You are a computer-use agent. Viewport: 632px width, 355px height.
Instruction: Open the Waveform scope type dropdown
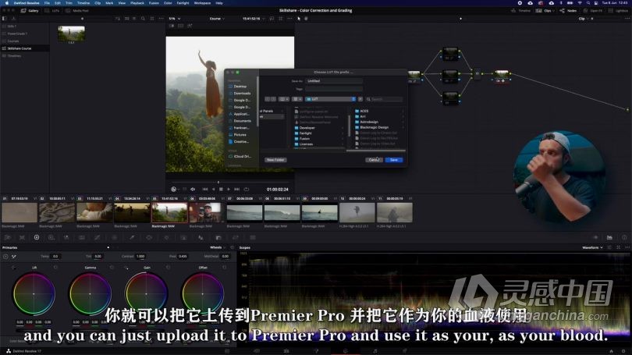(x=592, y=247)
